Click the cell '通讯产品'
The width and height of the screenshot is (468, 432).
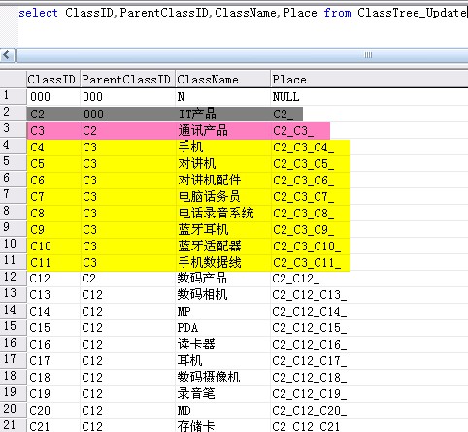point(203,131)
